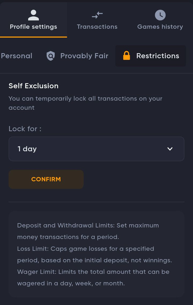
Task: Click the orange padlock icon beside Restrictions
Action: pyautogui.click(x=127, y=56)
